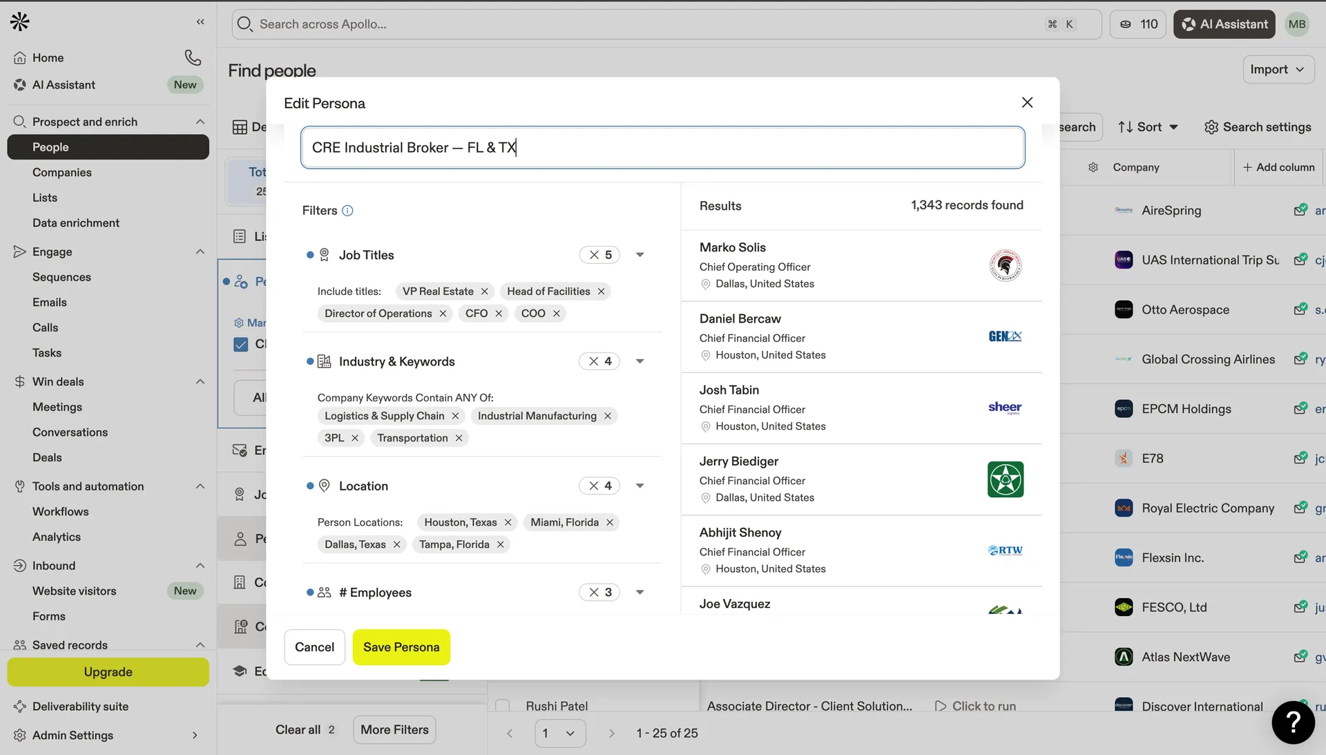This screenshot has height=755, width=1326.
Task: Clear all 4 Location filters
Action: [594, 486]
